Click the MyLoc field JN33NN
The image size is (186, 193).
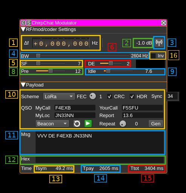pyautogui.click(x=75, y=116)
